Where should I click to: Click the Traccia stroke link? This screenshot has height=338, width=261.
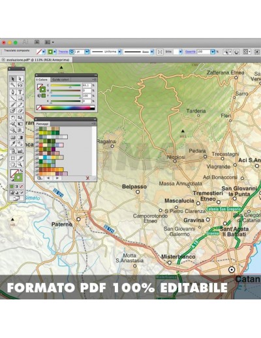pos(63,52)
